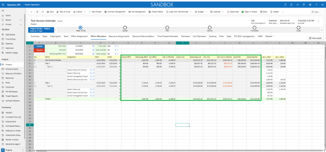This screenshot has height=152, width=326.
Task: Go back with the arrow icon
Action: (32, 12)
